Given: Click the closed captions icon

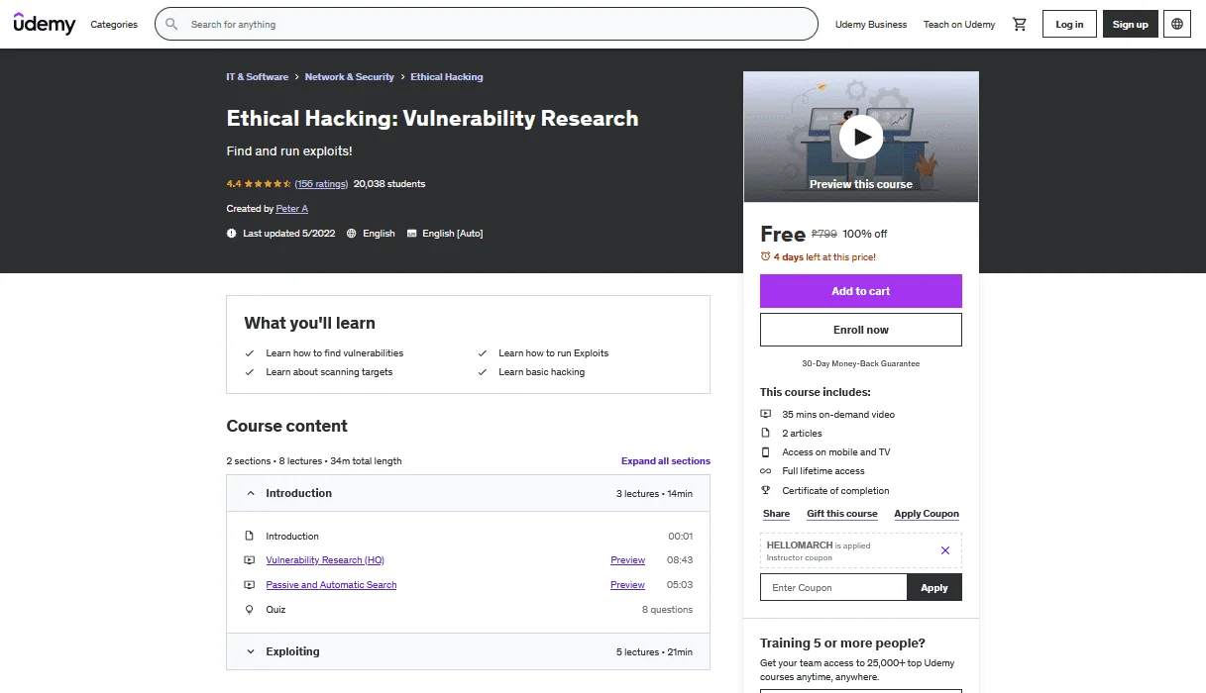Looking at the screenshot, I should pyautogui.click(x=411, y=234).
